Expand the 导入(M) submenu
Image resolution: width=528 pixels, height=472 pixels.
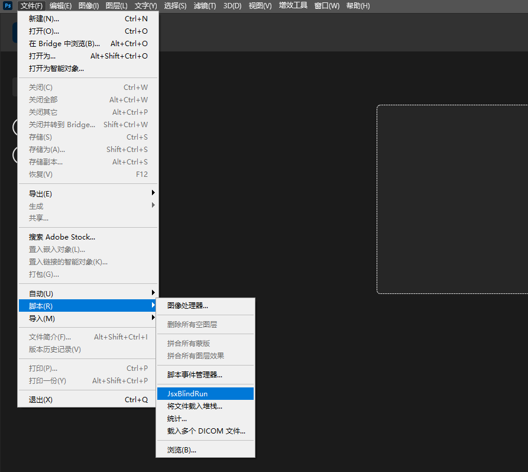tap(42, 318)
